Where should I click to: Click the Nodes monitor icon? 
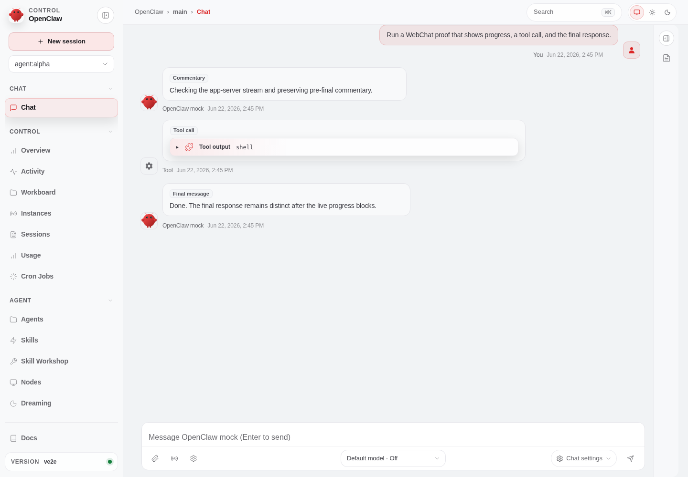13,383
